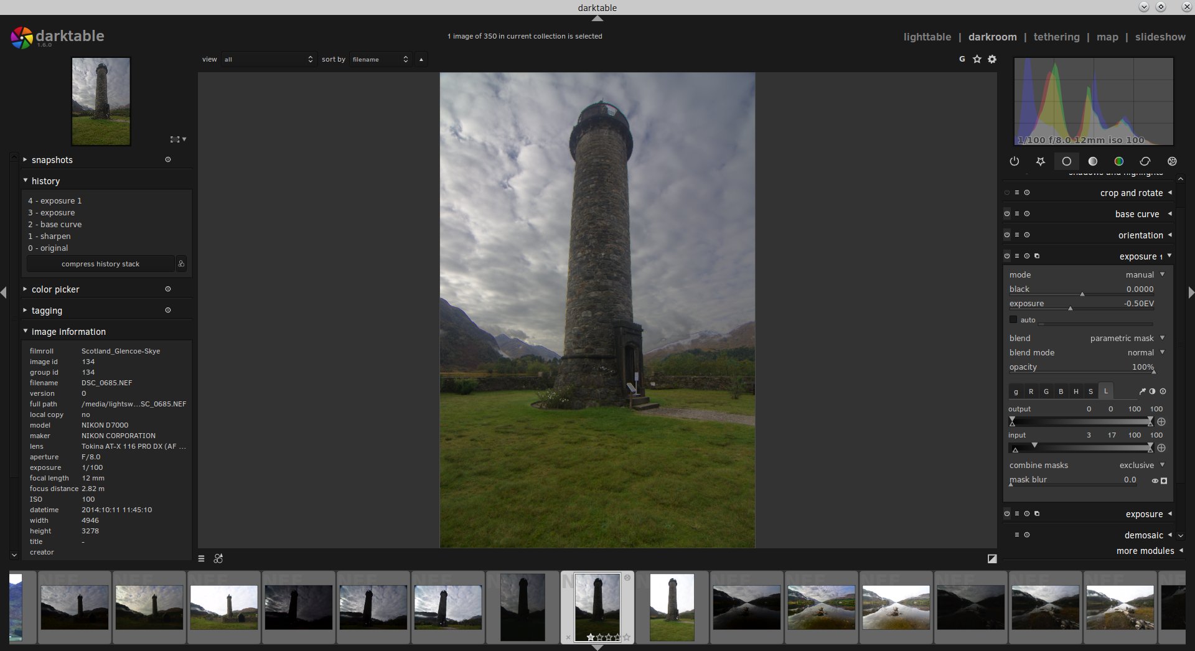This screenshot has height=651, width=1195.
Task: Show the mask with eye icon
Action: [1155, 480]
